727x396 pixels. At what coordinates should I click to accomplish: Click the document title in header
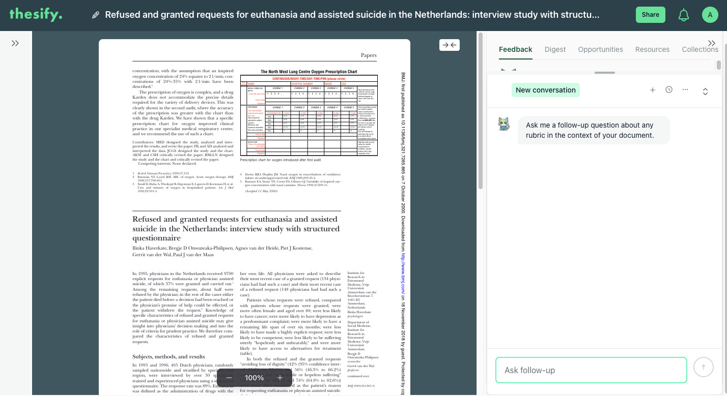(x=352, y=15)
